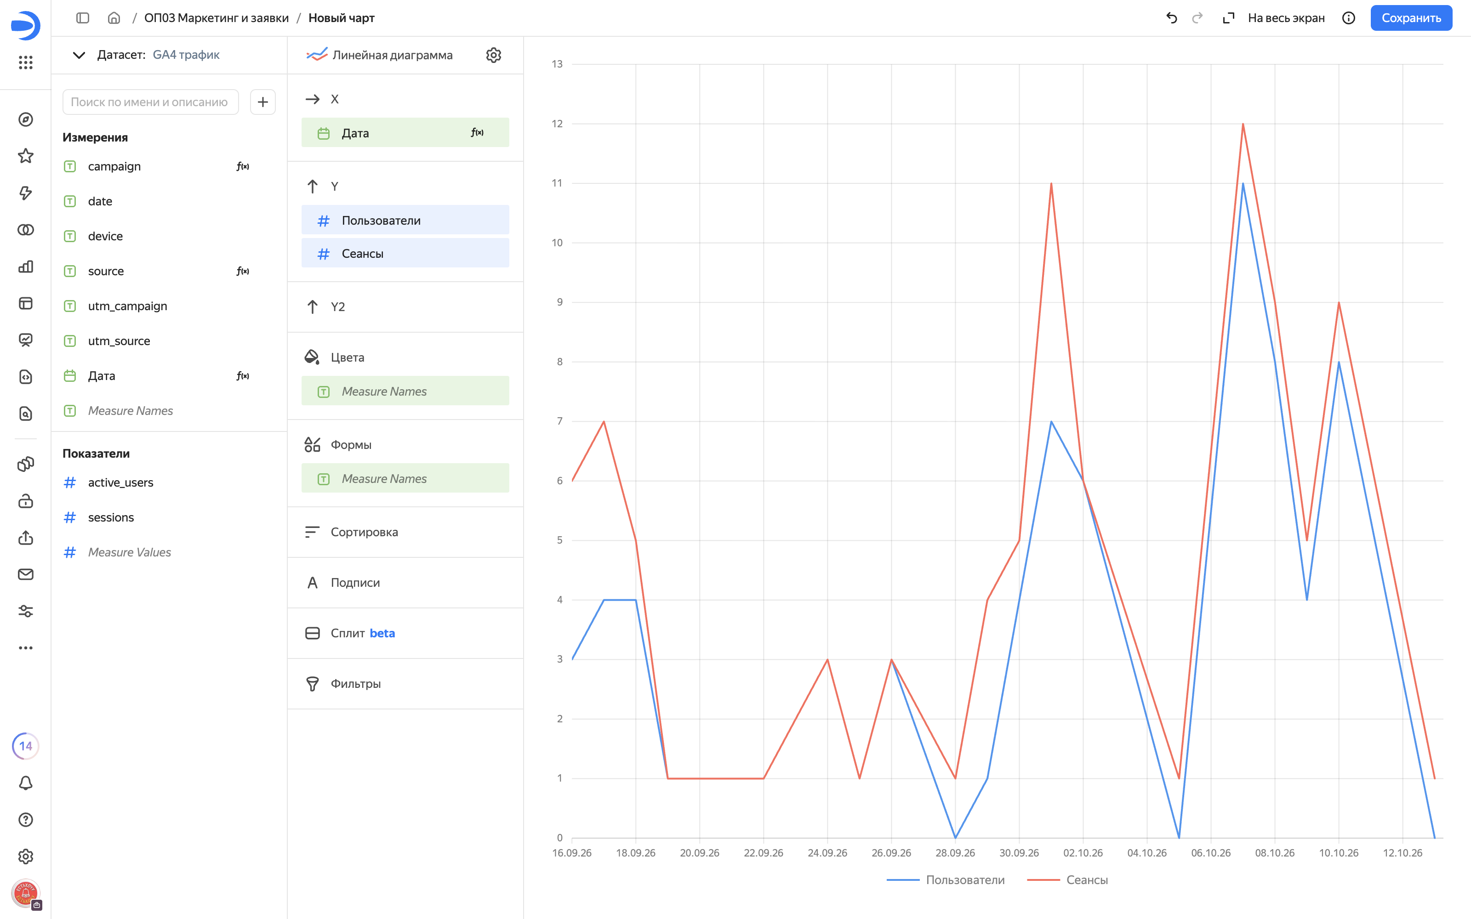
Task: Focus the Поиск по имени и описанию field
Action: [150, 102]
